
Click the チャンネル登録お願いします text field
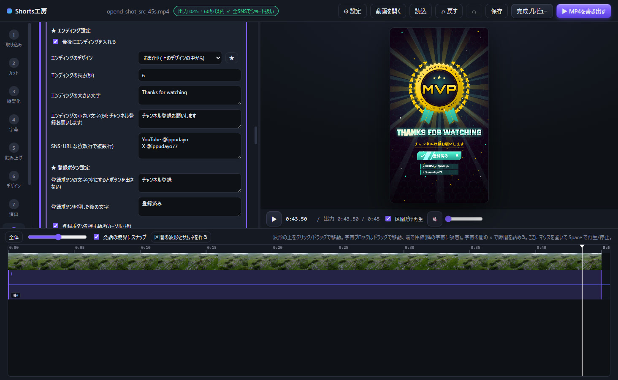[x=190, y=119]
